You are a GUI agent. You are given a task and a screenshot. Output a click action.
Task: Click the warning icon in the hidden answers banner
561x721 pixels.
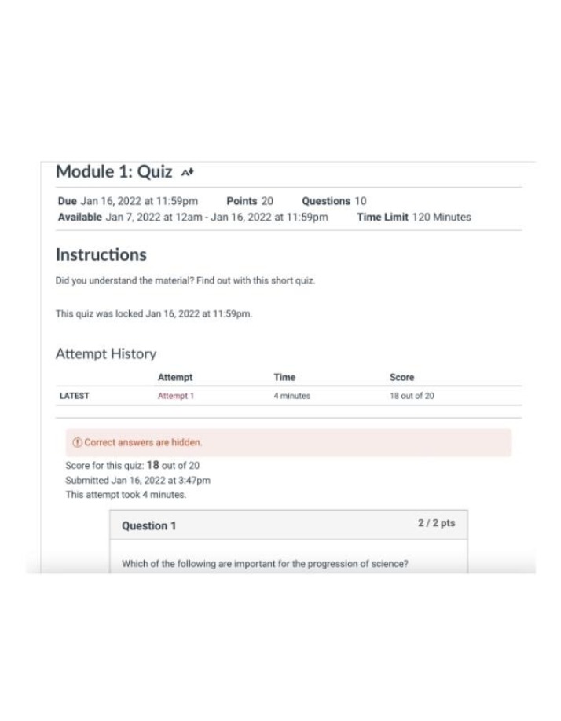77,442
